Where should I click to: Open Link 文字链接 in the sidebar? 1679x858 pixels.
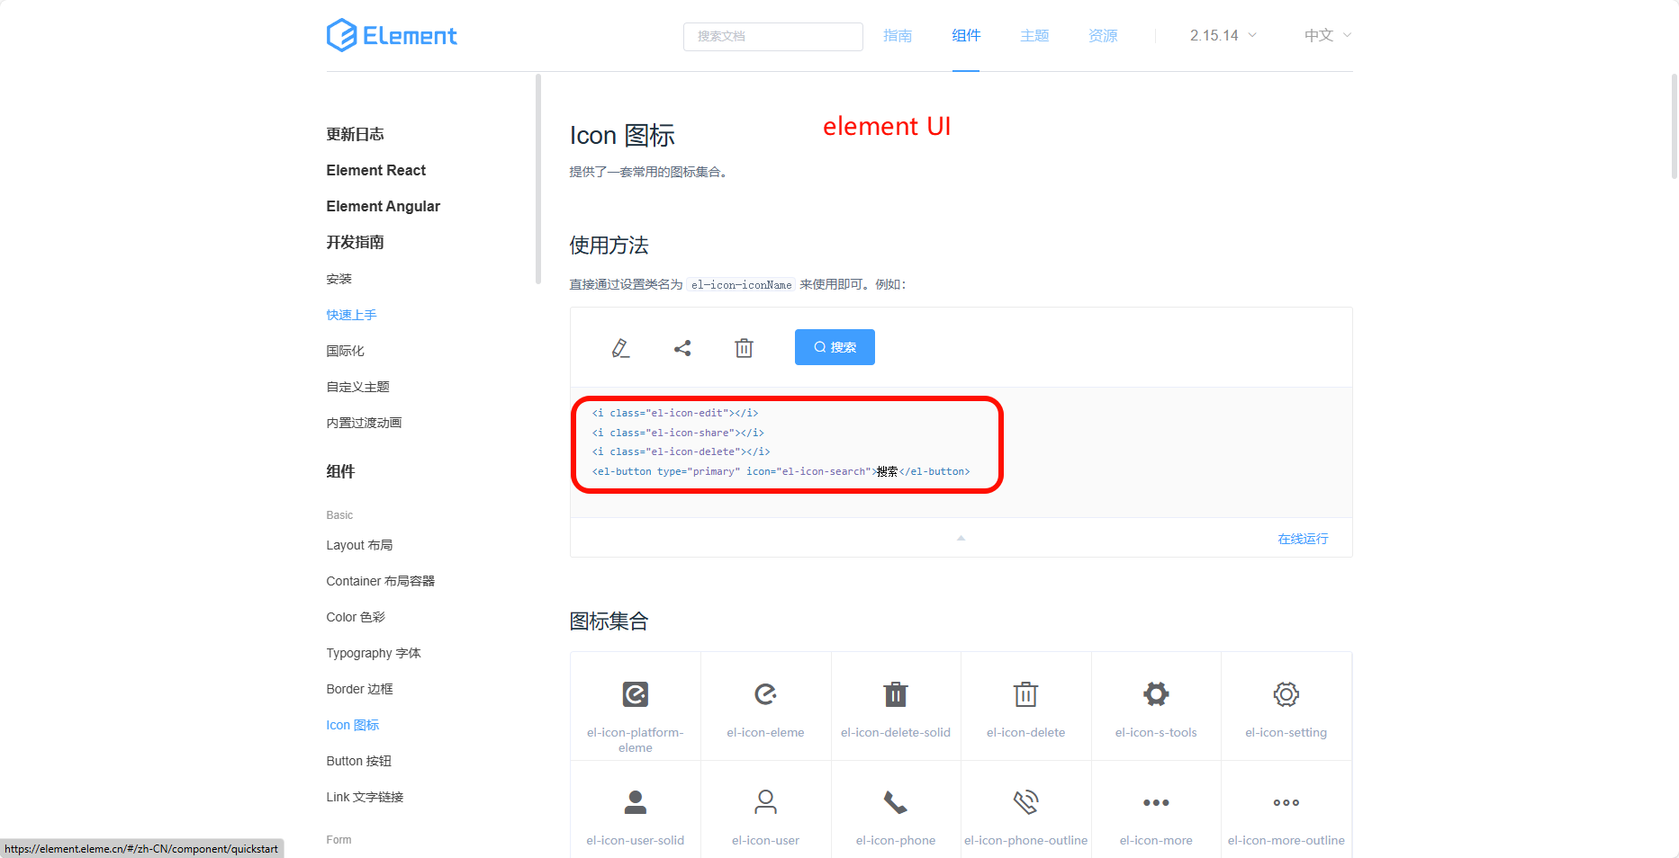[x=365, y=797]
